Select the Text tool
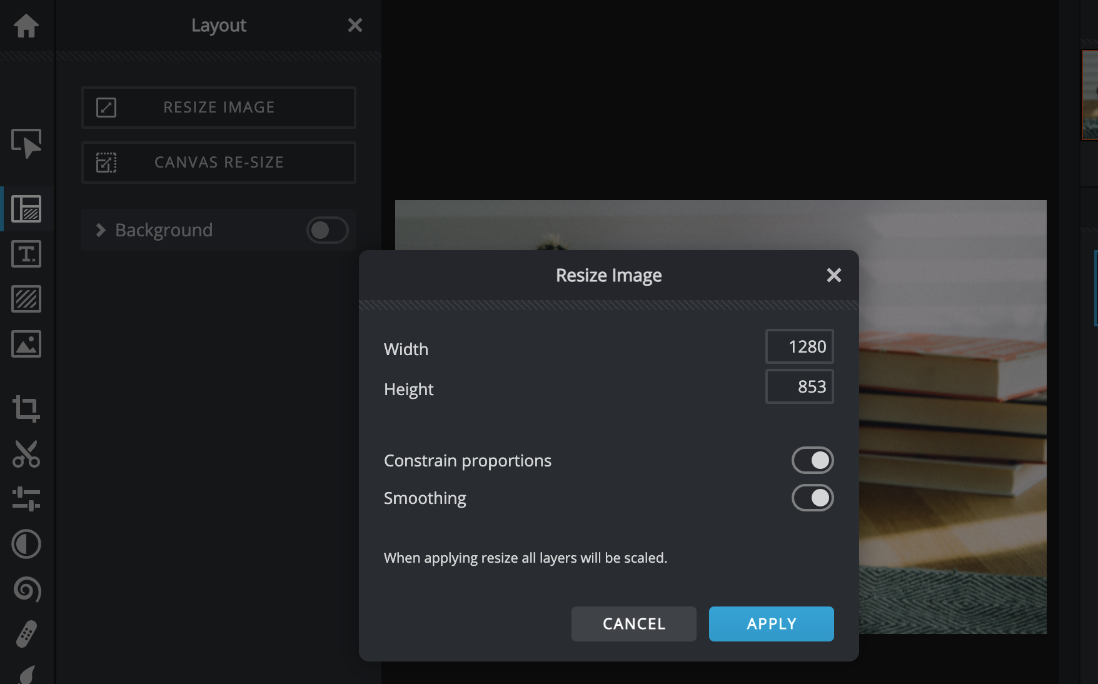This screenshot has width=1098, height=684. click(26, 254)
